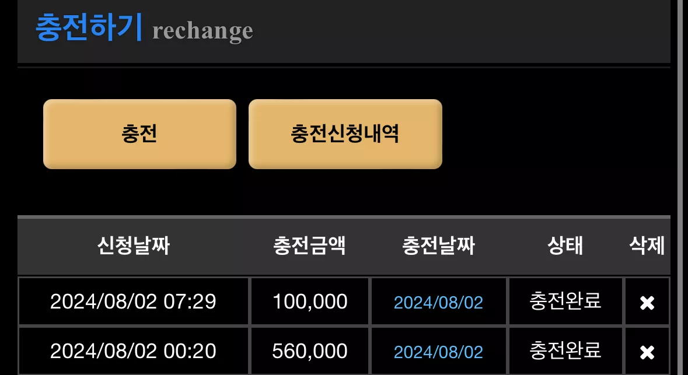This screenshot has height=375, width=688.
Task: Delete the 560,000 recharge entry with X icon
Action: pyautogui.click(x=647, y=352)
